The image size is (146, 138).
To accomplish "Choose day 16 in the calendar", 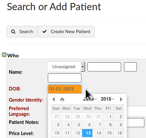I will [119, 133].
